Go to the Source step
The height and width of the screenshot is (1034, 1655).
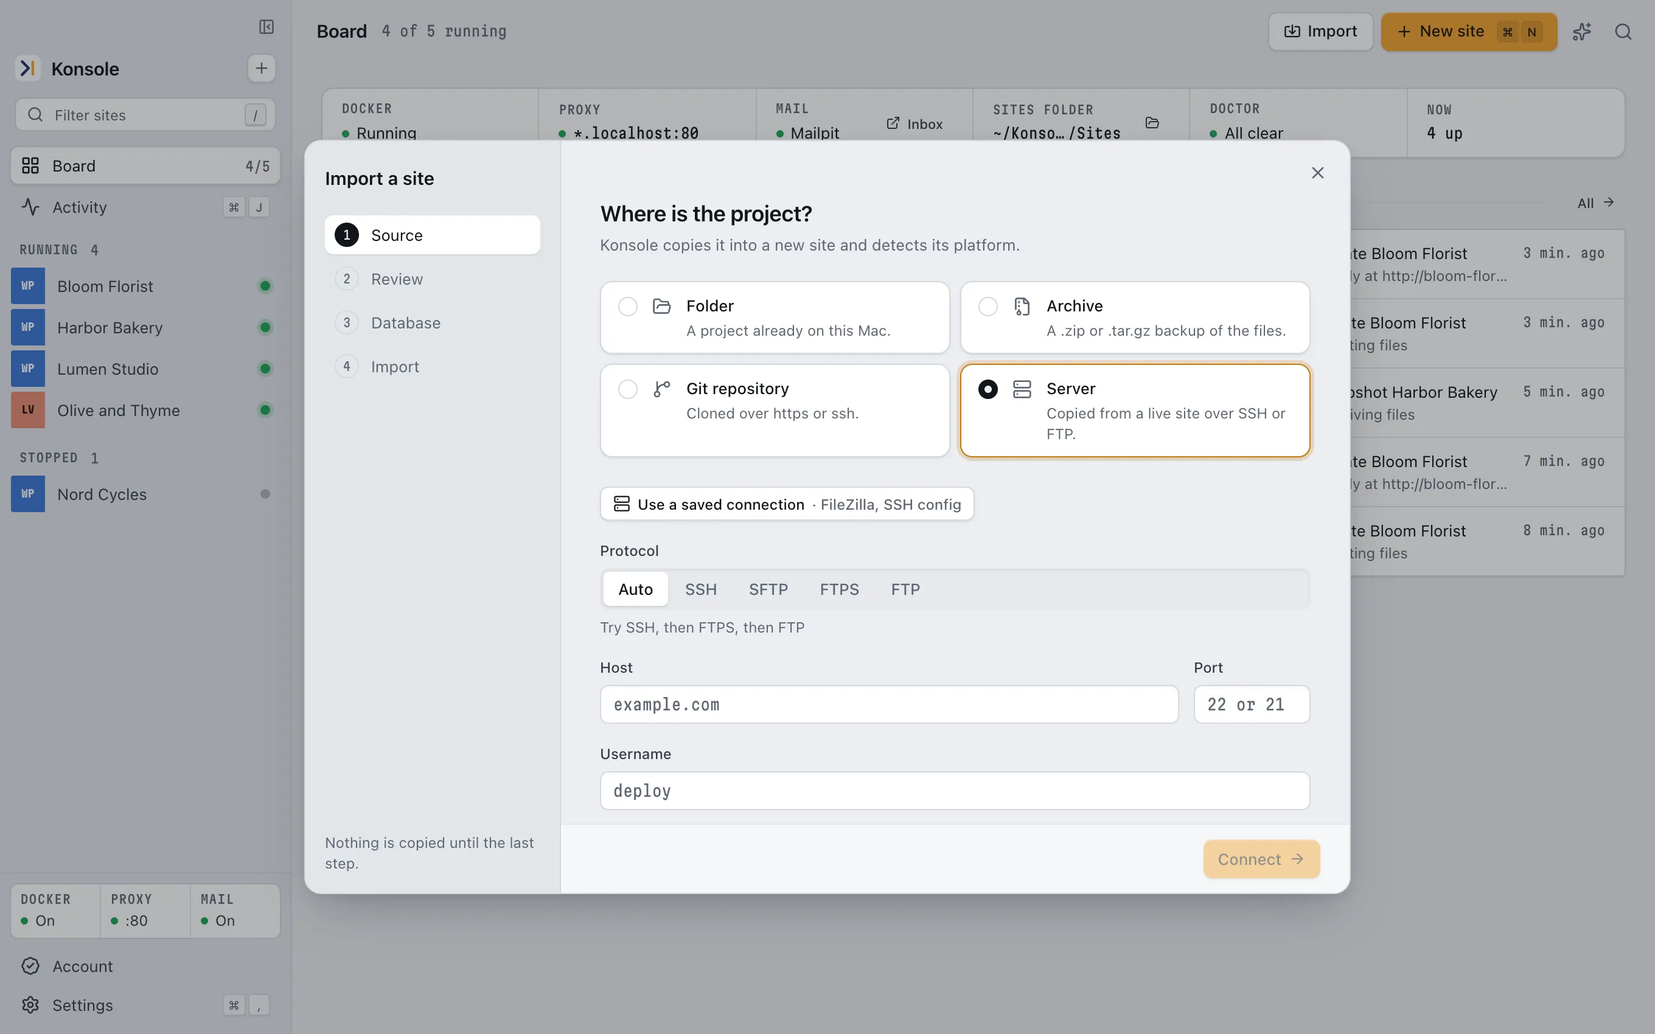(x=432, y=235)
